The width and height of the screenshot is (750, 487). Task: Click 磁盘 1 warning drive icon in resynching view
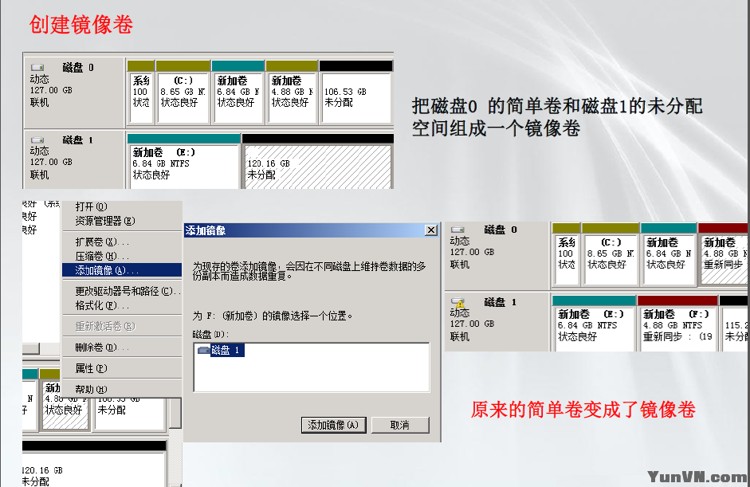[457, 302]
